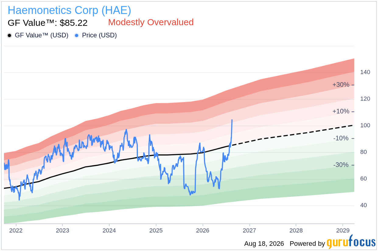Screen dimensions: 378x251
Task: Click the black GF Value legend dot
Action: point(9,36)
